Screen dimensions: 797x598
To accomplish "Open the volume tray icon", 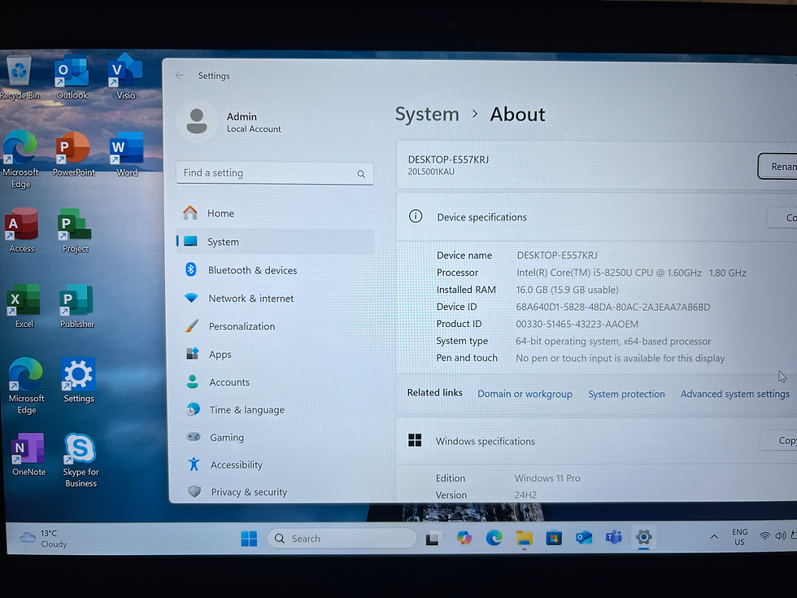I will click(780, 536).
